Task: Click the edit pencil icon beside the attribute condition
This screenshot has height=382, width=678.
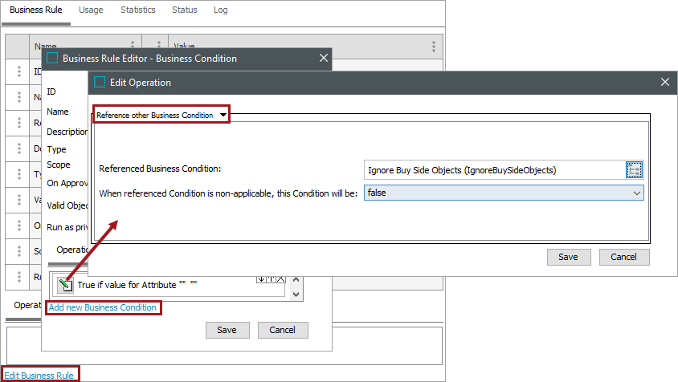Action: point(65,284)
